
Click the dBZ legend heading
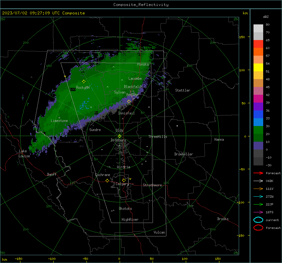coord(266,17)
